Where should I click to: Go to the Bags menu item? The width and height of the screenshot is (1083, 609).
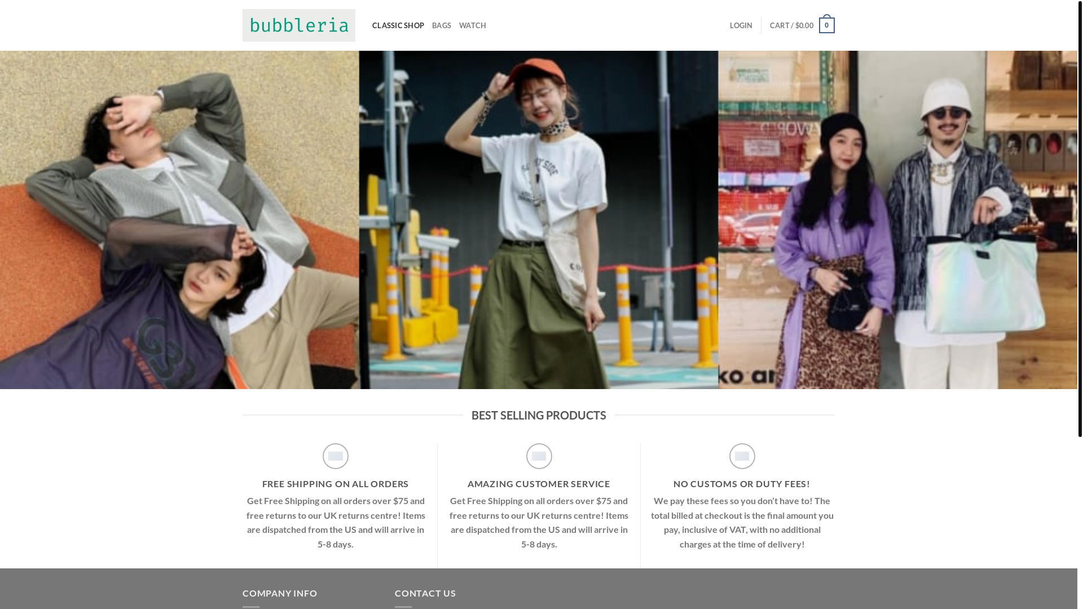tap(441, 25)
